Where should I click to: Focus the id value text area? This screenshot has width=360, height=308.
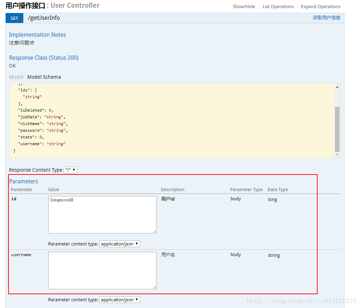(102, 215)
